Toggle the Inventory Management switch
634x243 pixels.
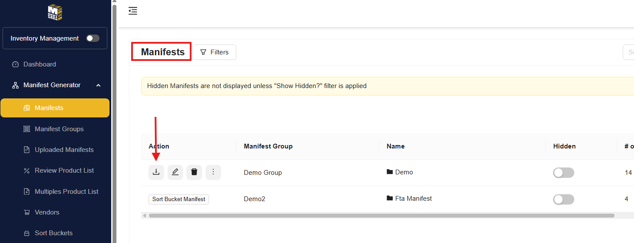[93, 38]
